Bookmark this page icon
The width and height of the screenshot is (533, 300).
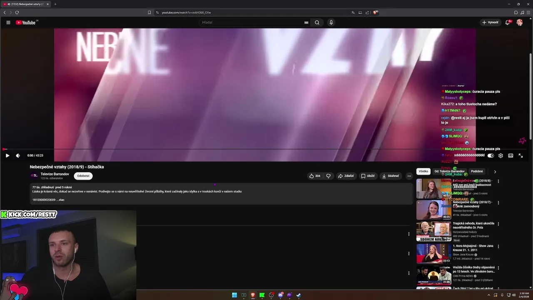(x=149, y=12)
